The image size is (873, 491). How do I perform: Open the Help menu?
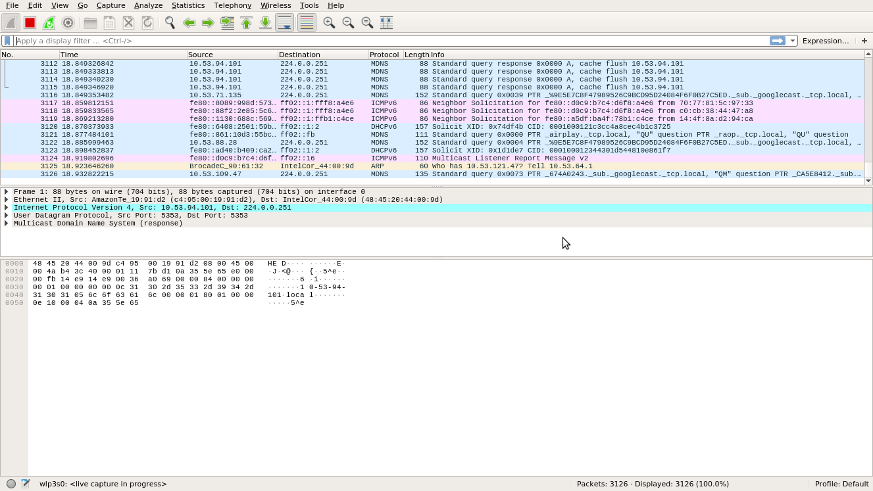click(336, 5)
